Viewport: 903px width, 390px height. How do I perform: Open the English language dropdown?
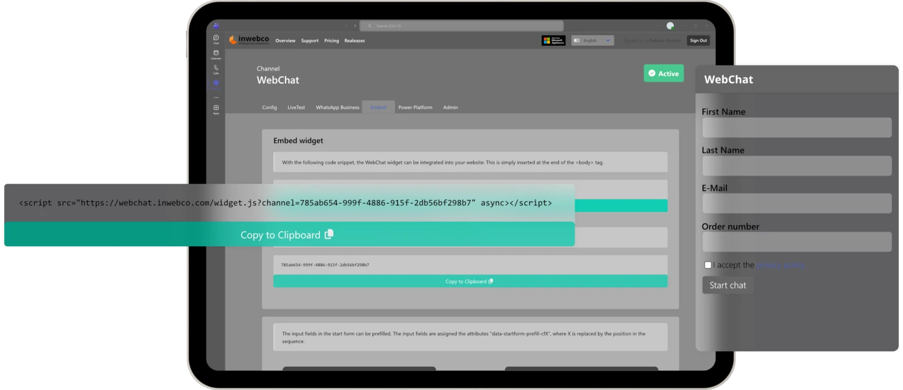coord(592,40)
